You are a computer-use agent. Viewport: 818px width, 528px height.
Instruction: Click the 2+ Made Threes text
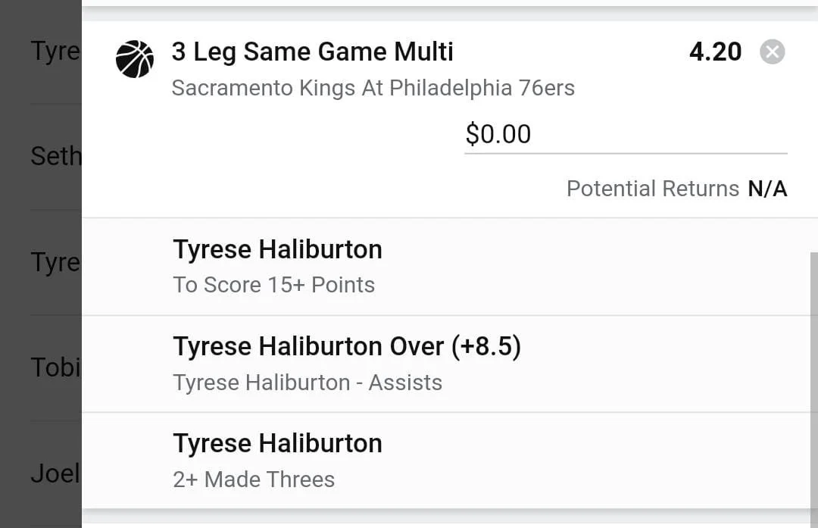pos(254,480)
